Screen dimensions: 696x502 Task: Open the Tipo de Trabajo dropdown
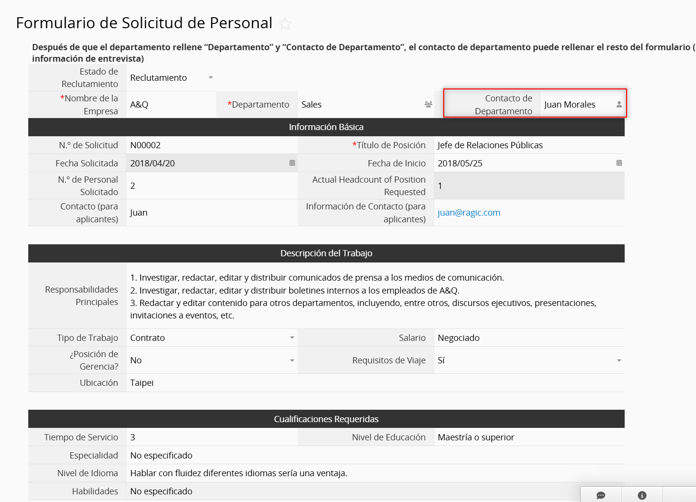(x=292, y=338)
